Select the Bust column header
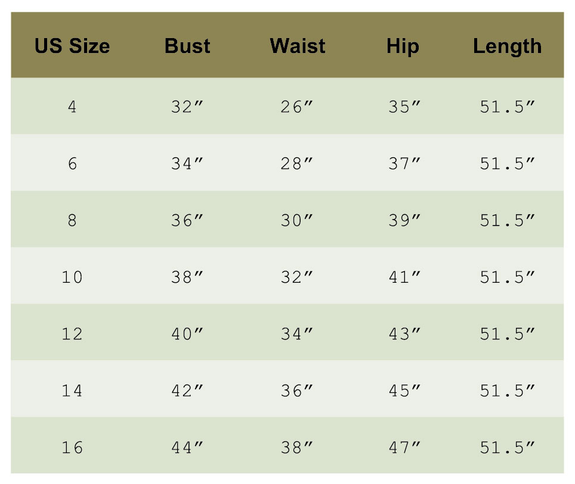 [187, 46]
